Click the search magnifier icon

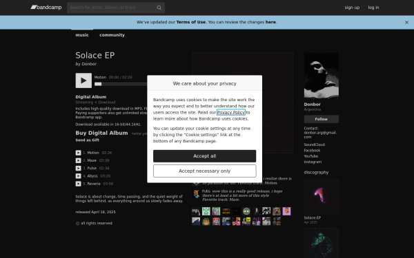pyautogui.click(x=159, y=8)
